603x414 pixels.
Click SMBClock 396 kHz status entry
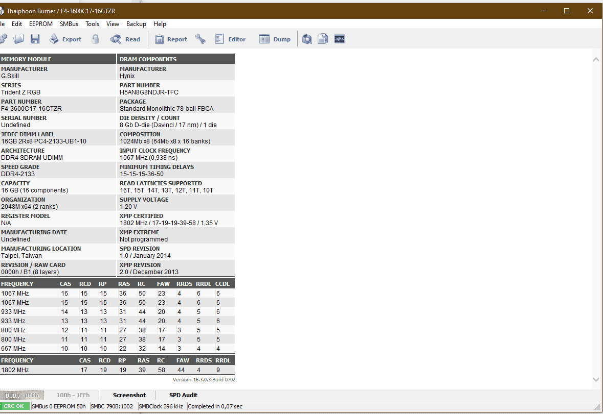tap(161, 406)
